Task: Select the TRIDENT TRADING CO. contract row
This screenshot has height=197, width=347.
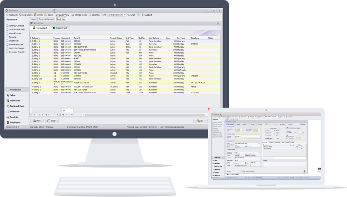Action: [125, 87]
